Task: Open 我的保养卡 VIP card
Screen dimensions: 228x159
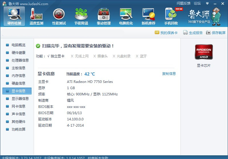Action: pos(166,33)
